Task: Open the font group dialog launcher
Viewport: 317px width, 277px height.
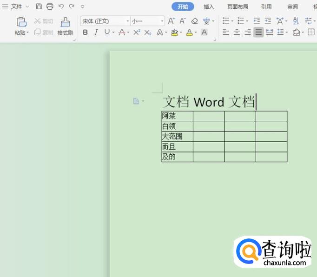Action: 215,40
